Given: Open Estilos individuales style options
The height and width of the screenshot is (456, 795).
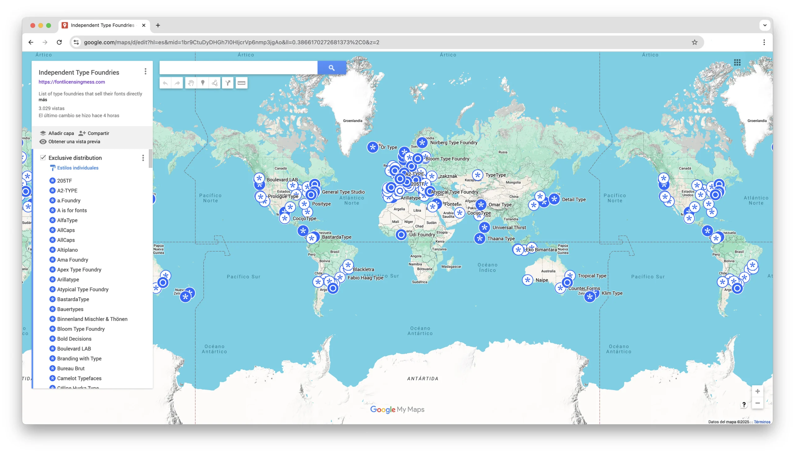Looking at the screenshot, I should tap(77, 168).
